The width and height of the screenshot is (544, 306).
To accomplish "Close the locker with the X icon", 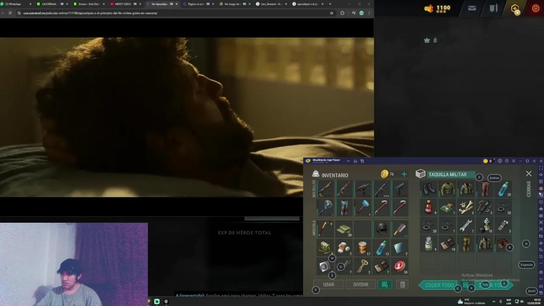I will (x=529, y=174).
